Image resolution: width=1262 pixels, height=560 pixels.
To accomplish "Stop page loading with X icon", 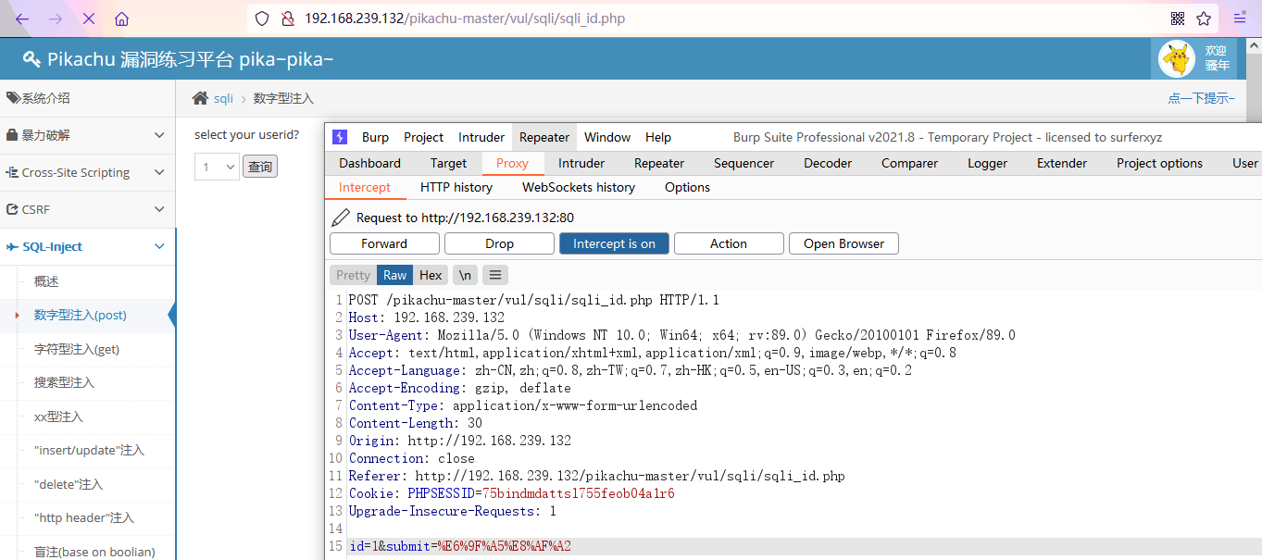I will tap(89, 19).
